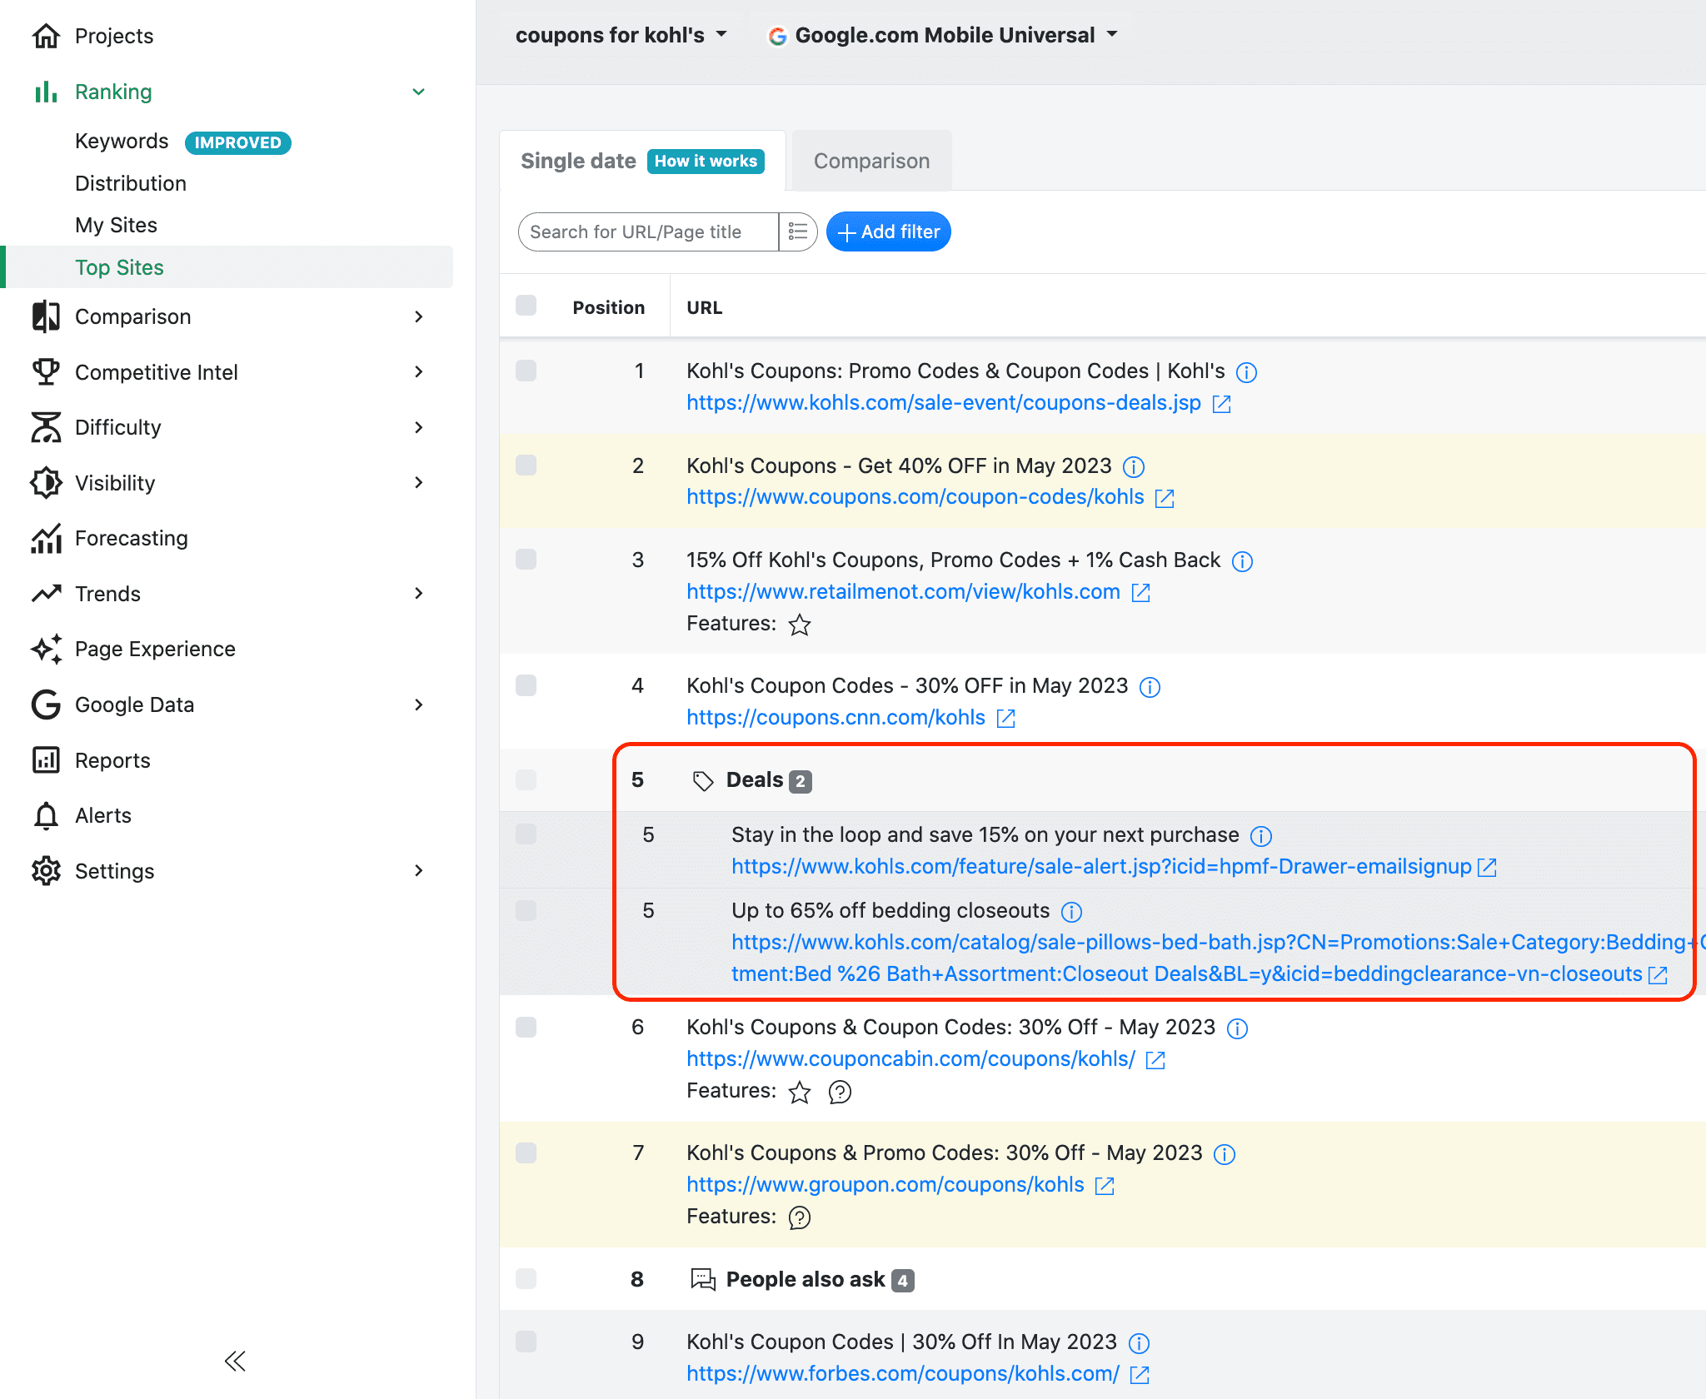Toggle the select-all checkbox in table header
1706x1399 pixels.
(x=526, y=306)
